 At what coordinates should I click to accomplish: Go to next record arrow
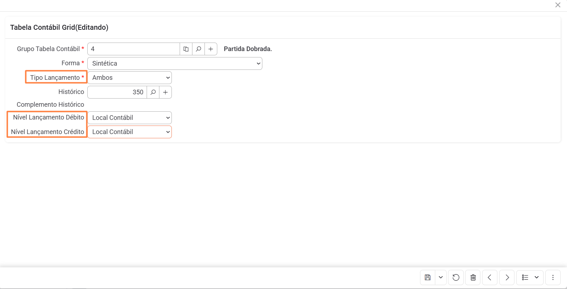click(507, 277)
